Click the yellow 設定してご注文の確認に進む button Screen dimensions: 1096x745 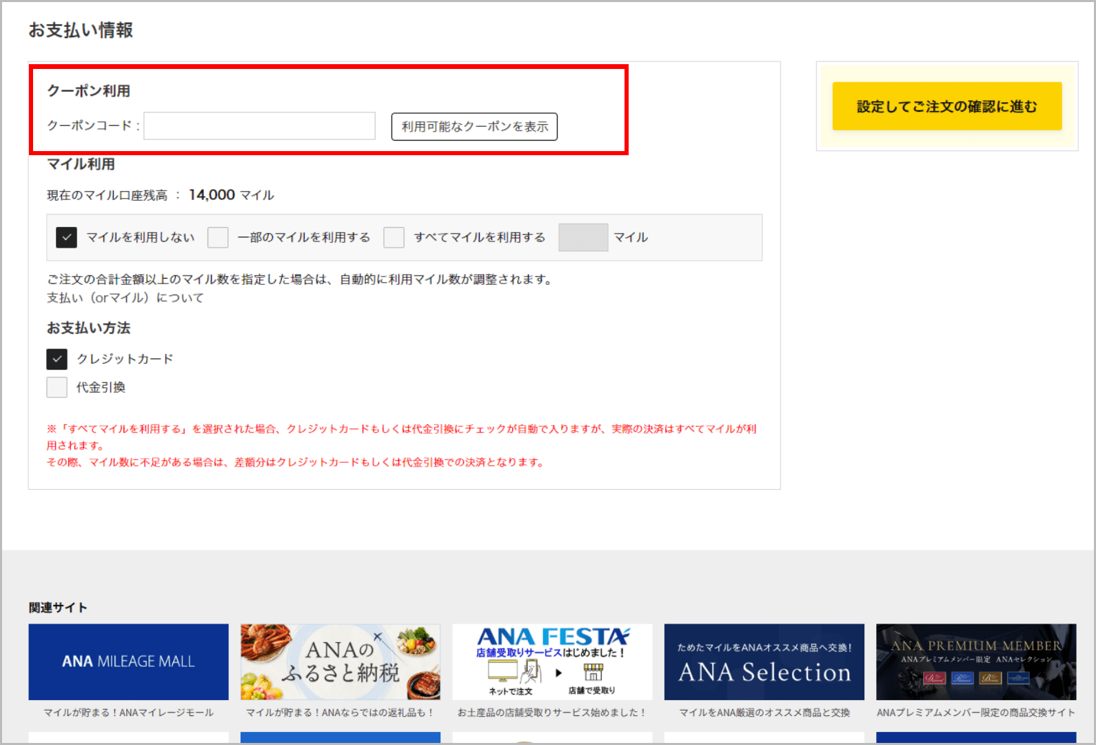click(x=946, y=106)
